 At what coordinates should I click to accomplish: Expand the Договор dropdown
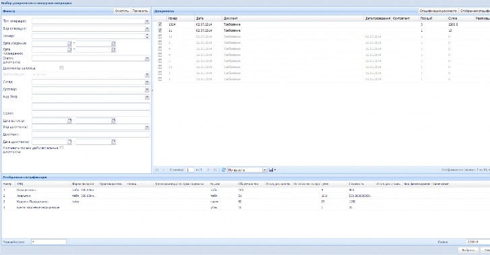pos(147,90)
